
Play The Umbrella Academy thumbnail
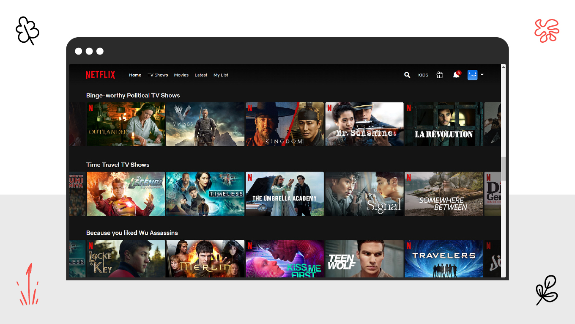click(x=285, y=194)
